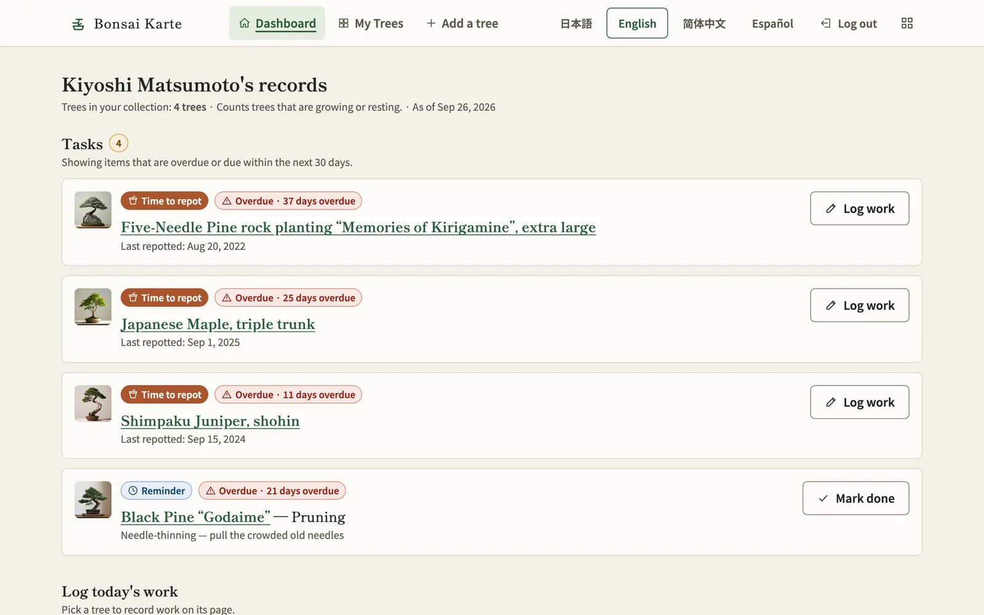The width and height of the screenshot is (984, 615).
Task: Click "Last repotted: Sep 1, 2025" text
Action: (180, 343)
